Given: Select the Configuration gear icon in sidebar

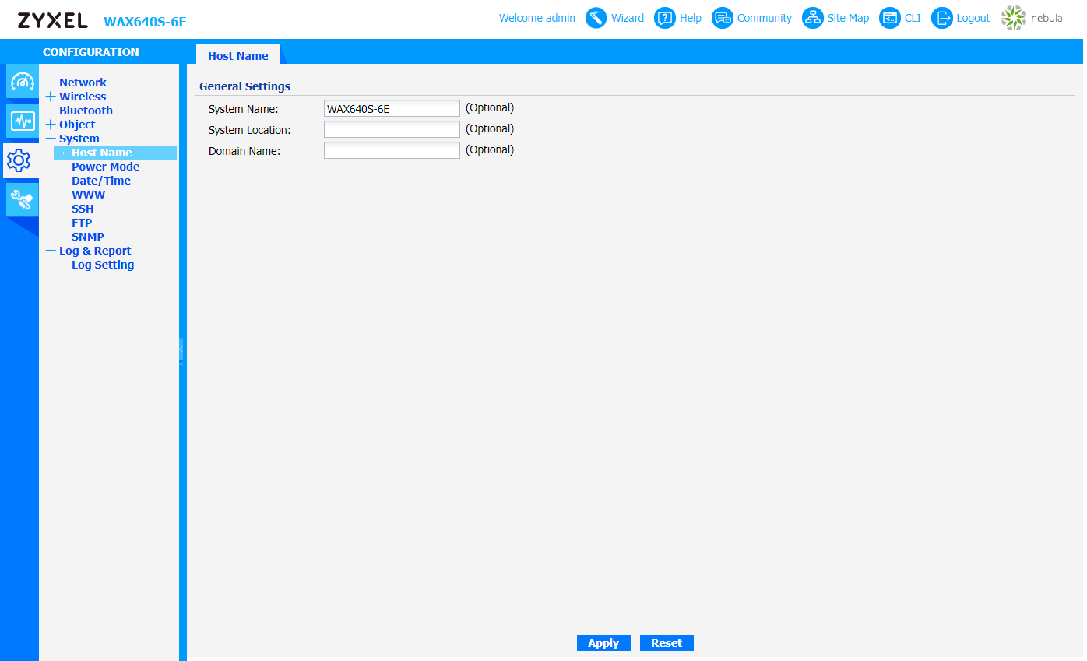Looking at the screenshot, I should pyautogui.click(x=19, y=160).
